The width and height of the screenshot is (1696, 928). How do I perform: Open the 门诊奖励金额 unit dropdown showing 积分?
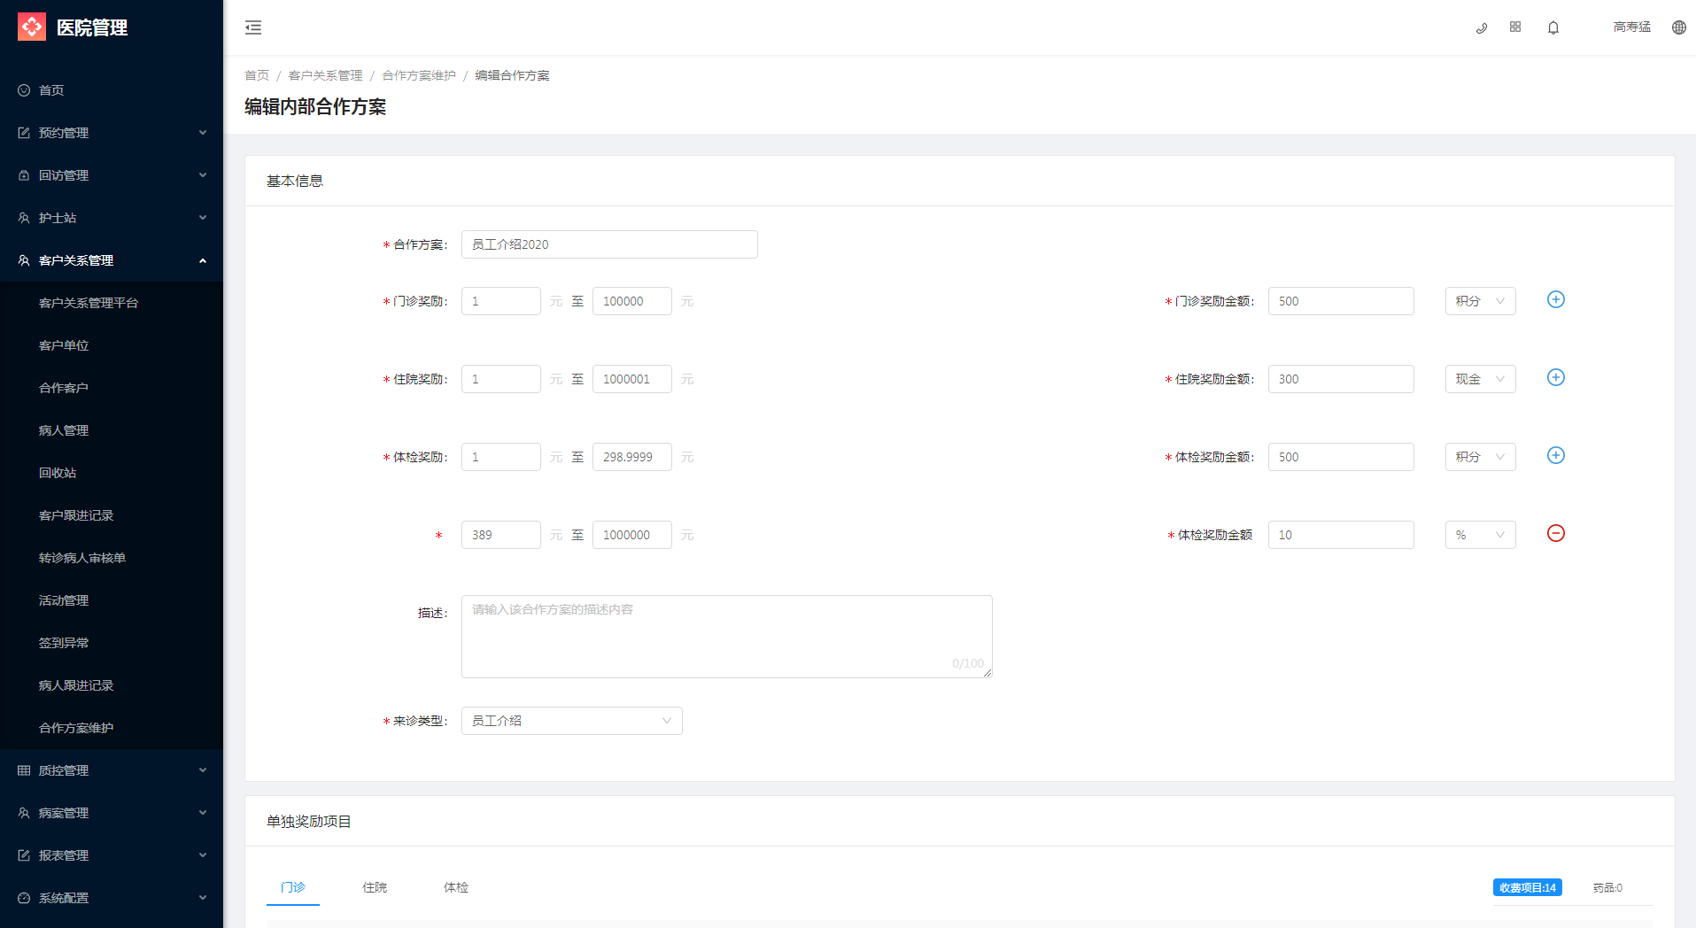[x=1480, y=301]
